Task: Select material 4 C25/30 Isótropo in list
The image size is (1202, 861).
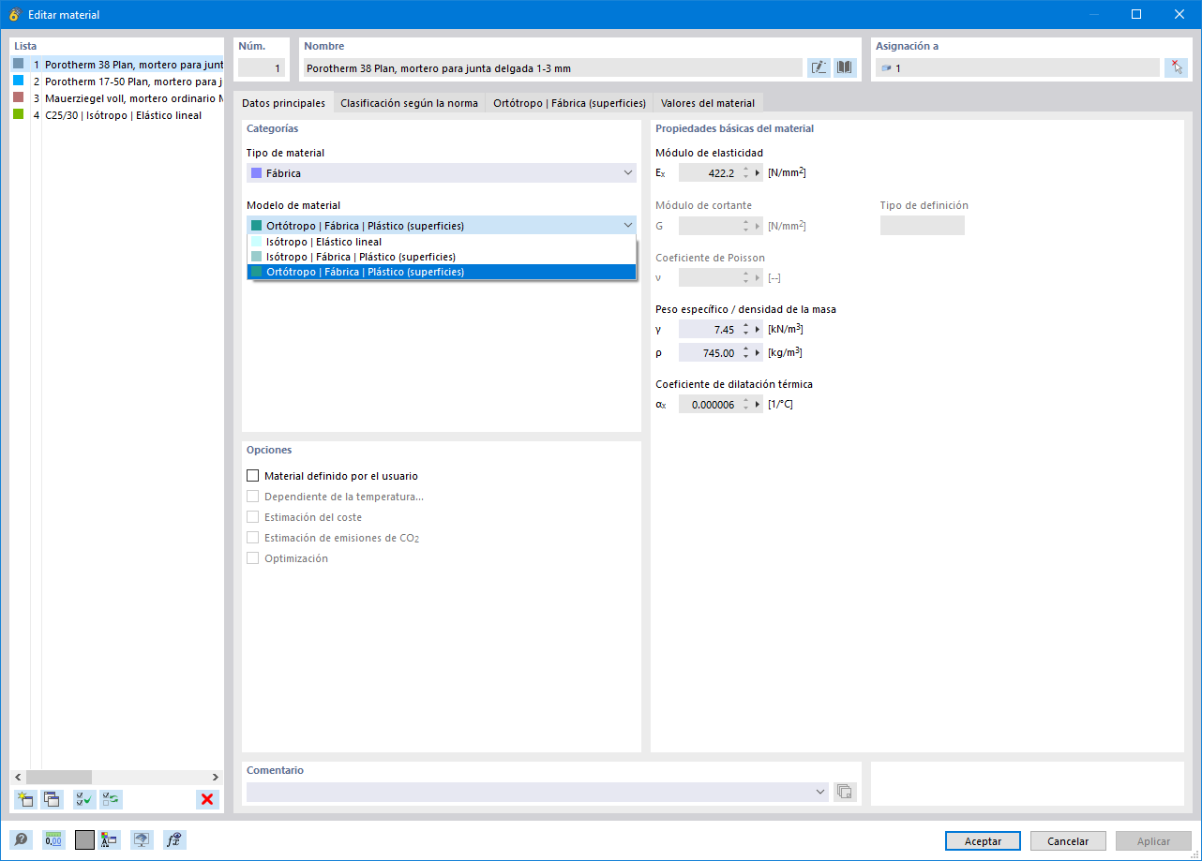Action: point(117,115)
